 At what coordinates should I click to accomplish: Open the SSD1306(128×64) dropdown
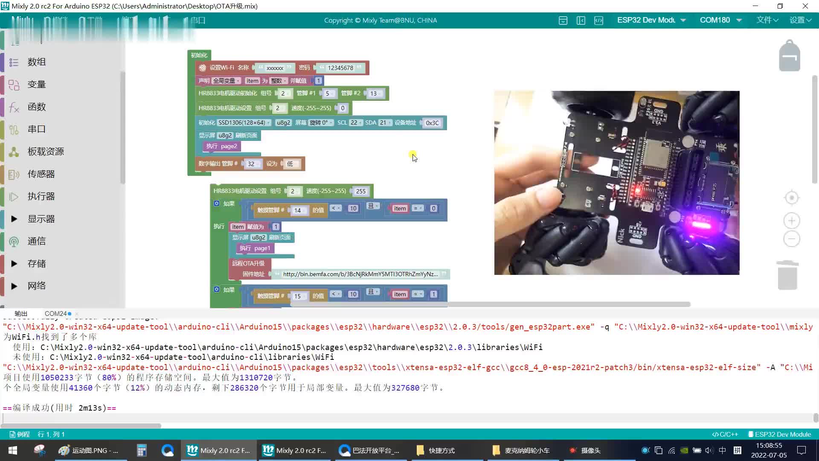click(244, 123)
